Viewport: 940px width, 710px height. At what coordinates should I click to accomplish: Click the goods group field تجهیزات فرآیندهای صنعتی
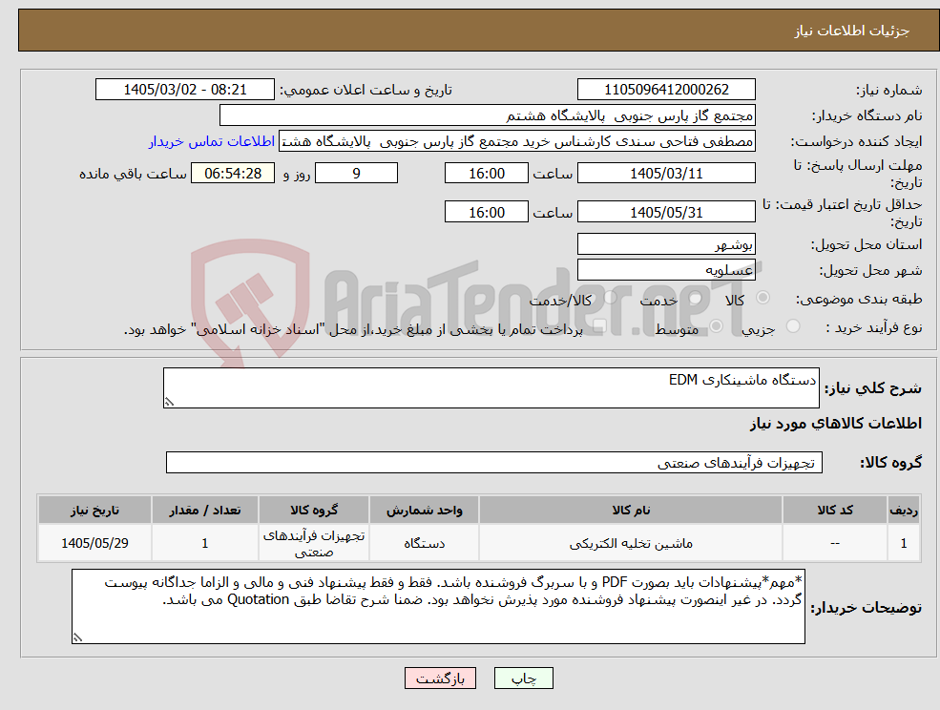click(494, 462)
